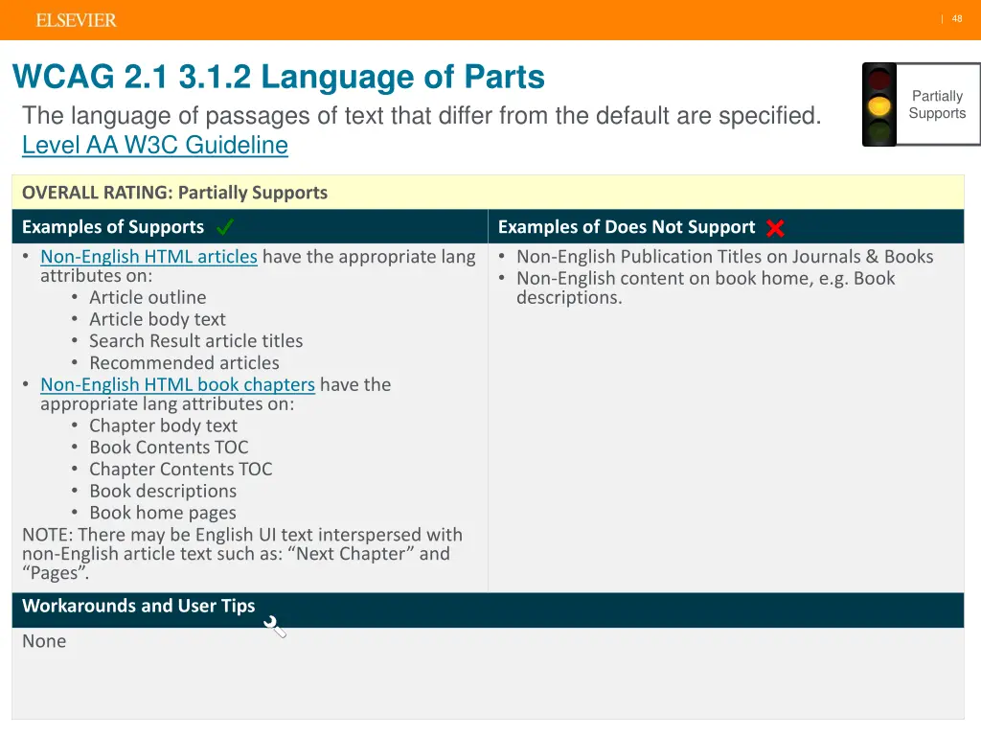Select the slide title 'WCAG 2.1 3.1.2 Language of Parts'
Image resolution: width=981 pixels, height=736 pixels.
[279, 77]
